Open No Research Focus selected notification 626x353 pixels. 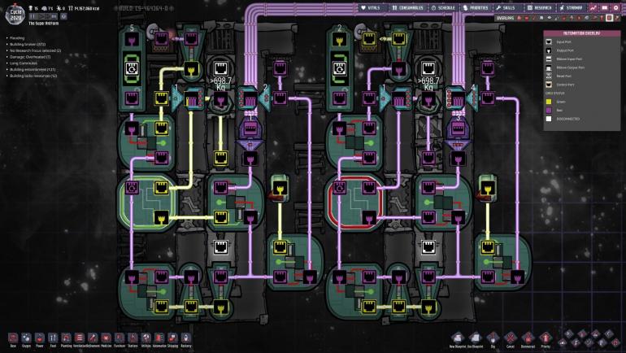pyautogui.click(x=35, y=50)
